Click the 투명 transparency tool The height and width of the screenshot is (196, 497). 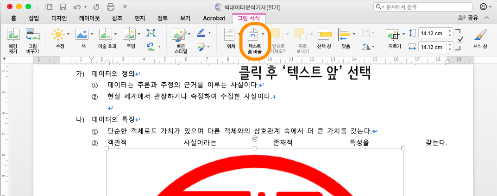[129, 34]
